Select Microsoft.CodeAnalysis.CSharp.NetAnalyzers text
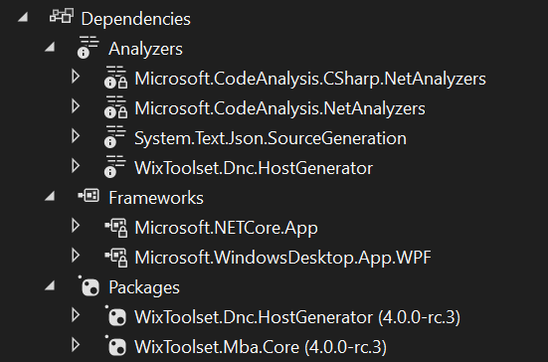548x362 pixels. pyautogui.click(x=310, y=79)
